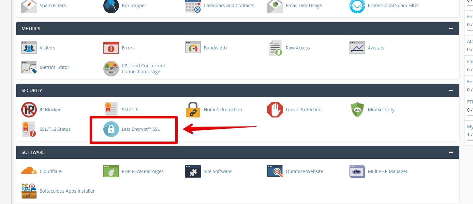Open the Hotlink Protection padlock icon
The width and height of the screenshot is (473, 204).
tap(193, 110)
